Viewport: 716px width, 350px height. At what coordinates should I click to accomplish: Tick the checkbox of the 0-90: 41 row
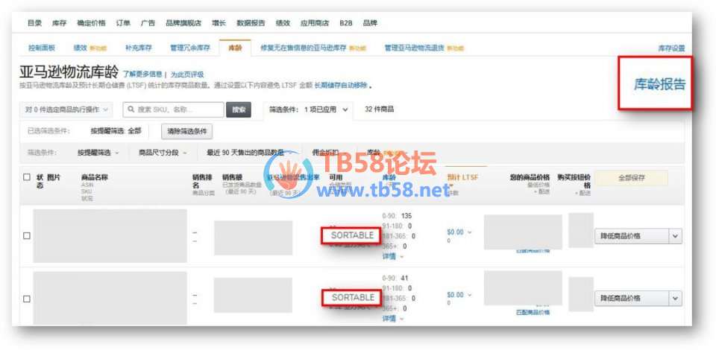[x=27, y=299]
